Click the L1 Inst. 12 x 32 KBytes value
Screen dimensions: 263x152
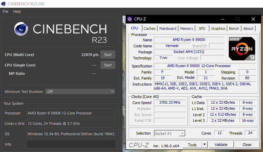(223, 108)
